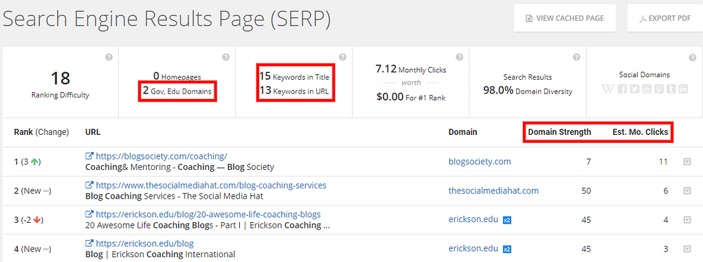This screenshot has width=703, height=262.
Task: Click external link icon for thesocialmediahat.com URL
Action: tap(89, 185)
